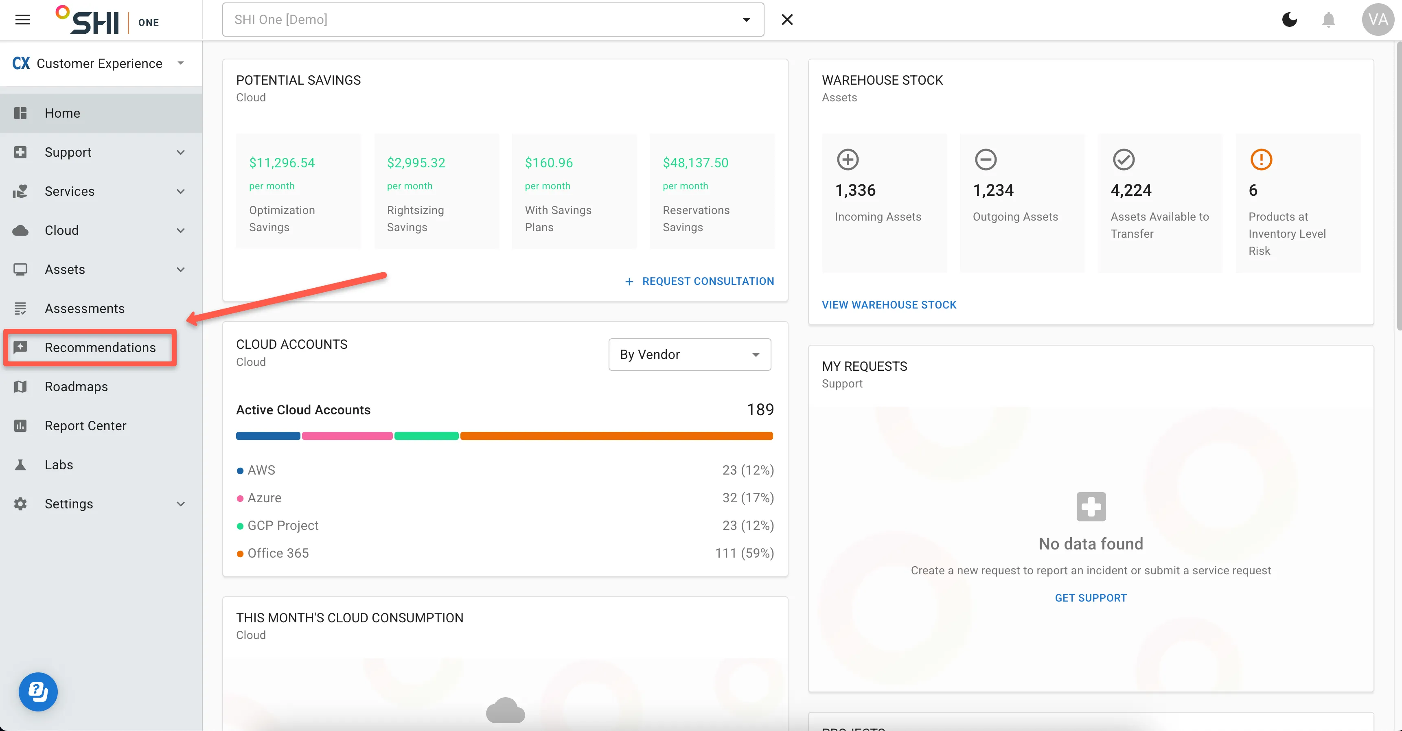Screen dimensions: 1402x731
Task: Click the SHI ONE logo
Action: point(107,20)
